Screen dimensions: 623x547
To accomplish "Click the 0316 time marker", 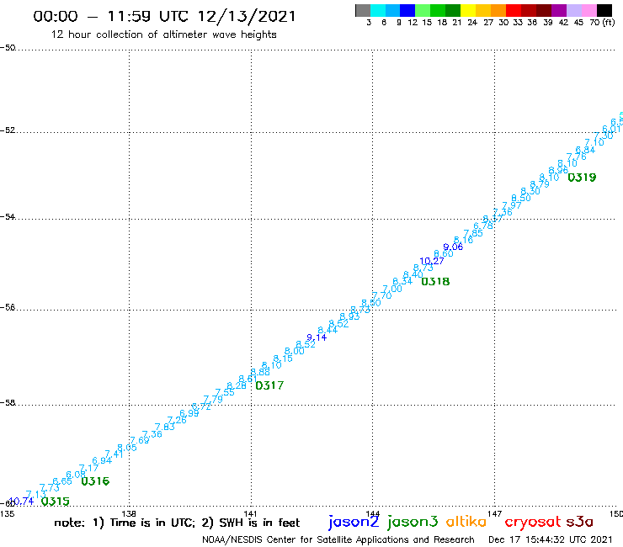I will coord(95,481).
